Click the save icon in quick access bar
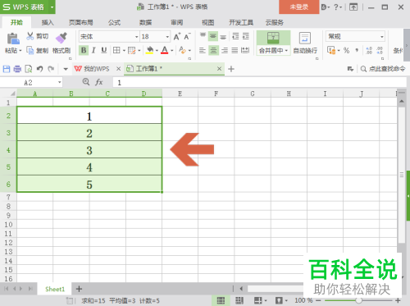410x306 pixels. click(7, 69)
